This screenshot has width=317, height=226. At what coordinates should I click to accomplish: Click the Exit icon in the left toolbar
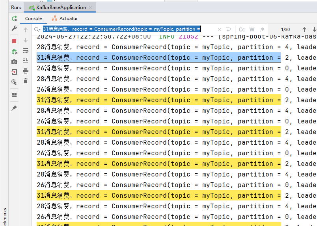[x=14, y=72]
